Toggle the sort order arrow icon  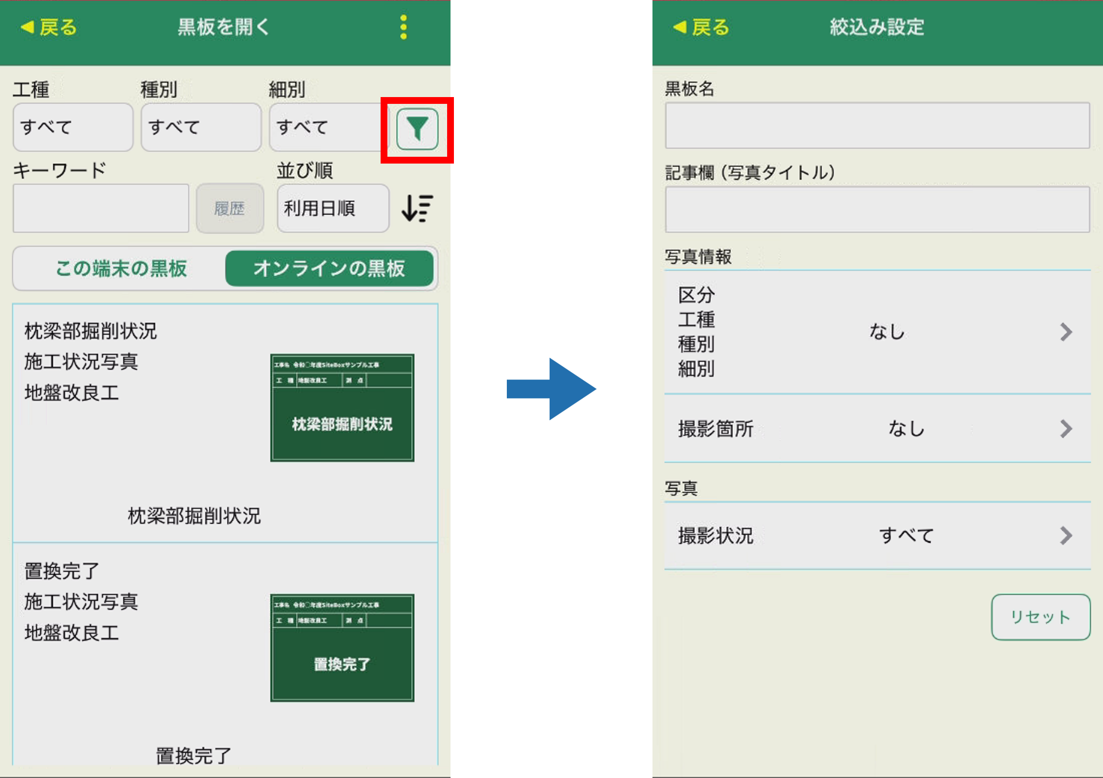pos(417,209)
